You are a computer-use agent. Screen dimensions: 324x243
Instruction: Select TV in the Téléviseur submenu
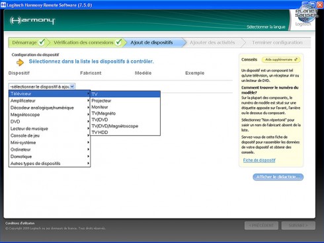click(x=125, y=94)
